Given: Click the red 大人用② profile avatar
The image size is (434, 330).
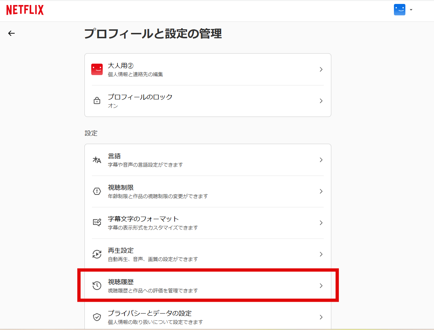Looking at the screenshot, I should pyautogui.click(x=97, y=69).
